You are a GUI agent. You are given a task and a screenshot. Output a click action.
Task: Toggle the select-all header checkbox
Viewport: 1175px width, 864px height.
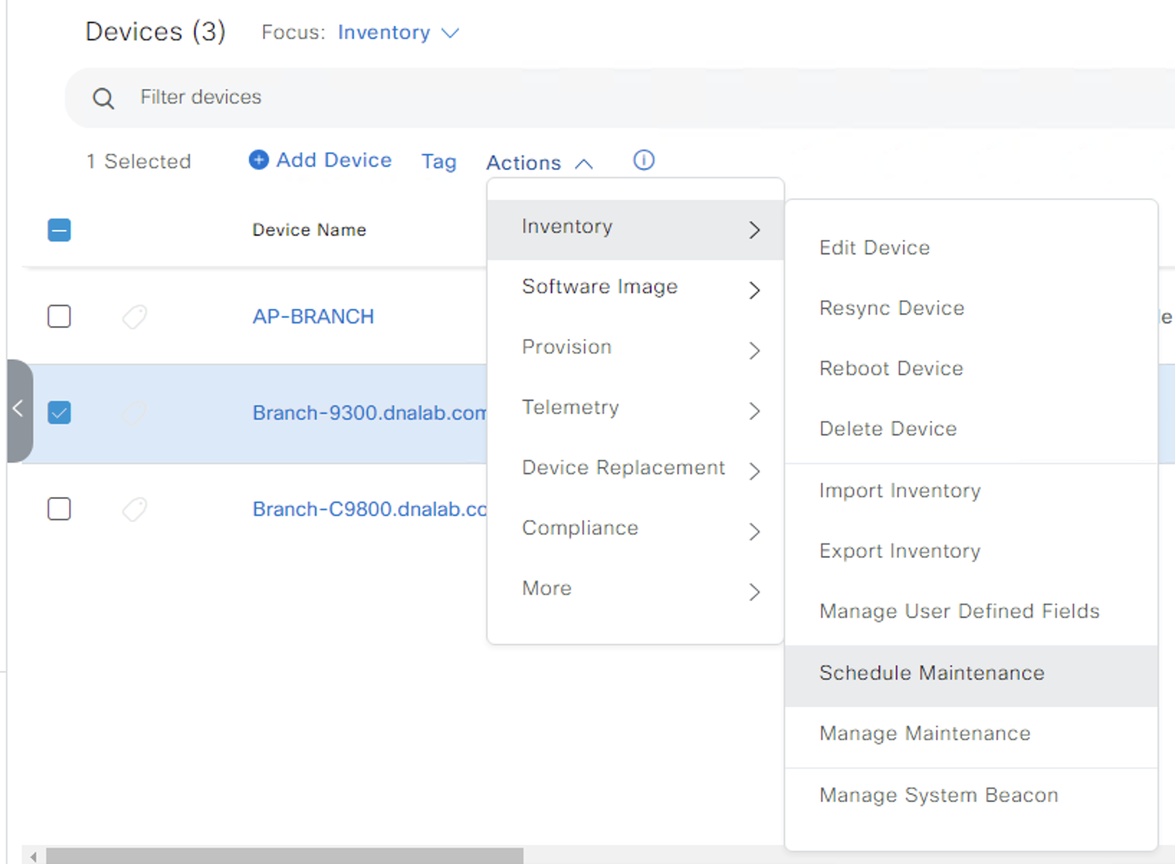59,230
